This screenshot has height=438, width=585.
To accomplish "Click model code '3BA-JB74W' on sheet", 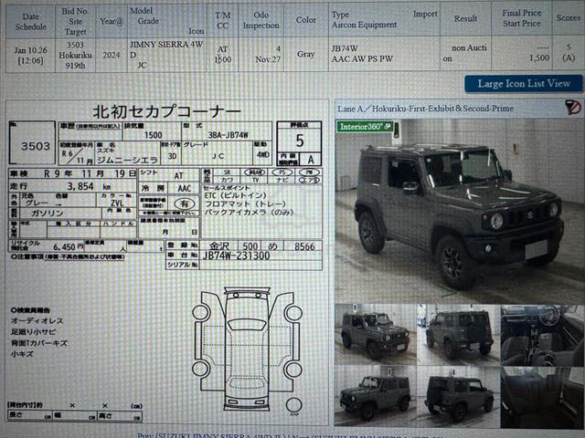I will tap(228, 135).
